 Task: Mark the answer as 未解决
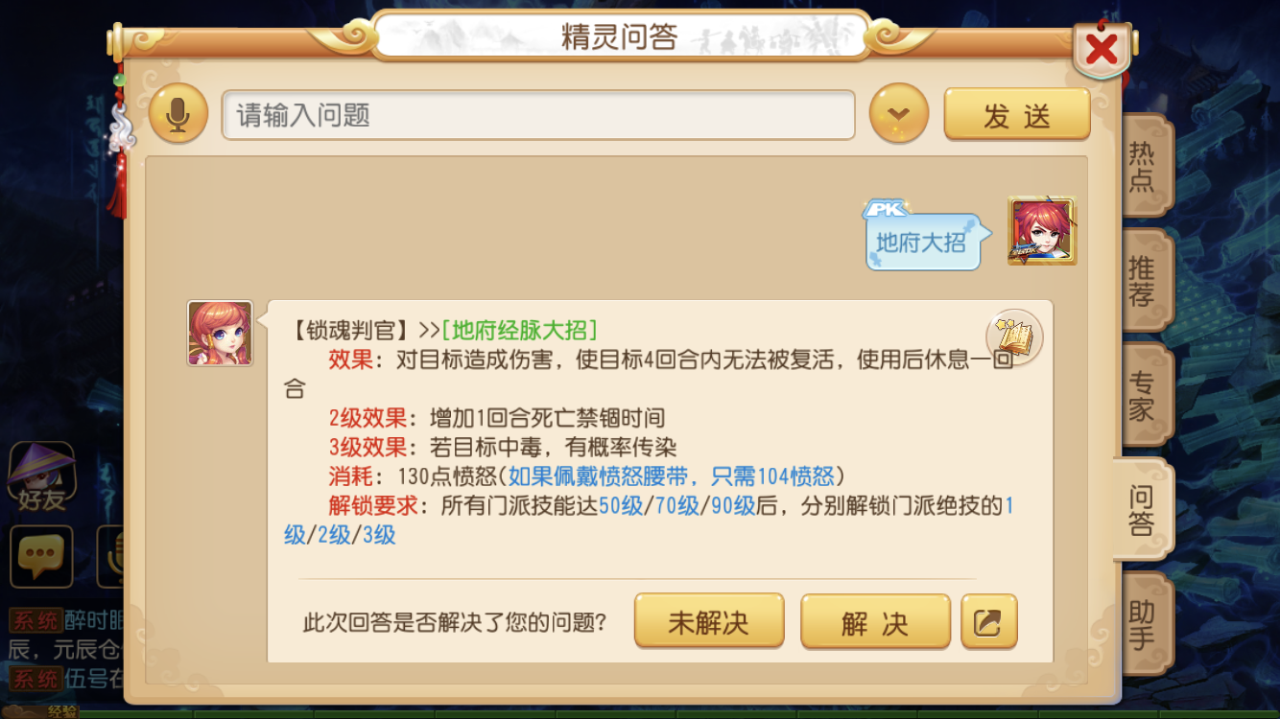[709, 622]
